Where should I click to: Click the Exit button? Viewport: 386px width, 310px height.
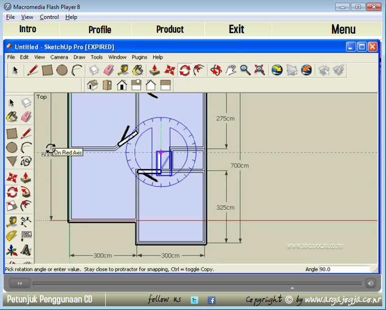(237, 29)
